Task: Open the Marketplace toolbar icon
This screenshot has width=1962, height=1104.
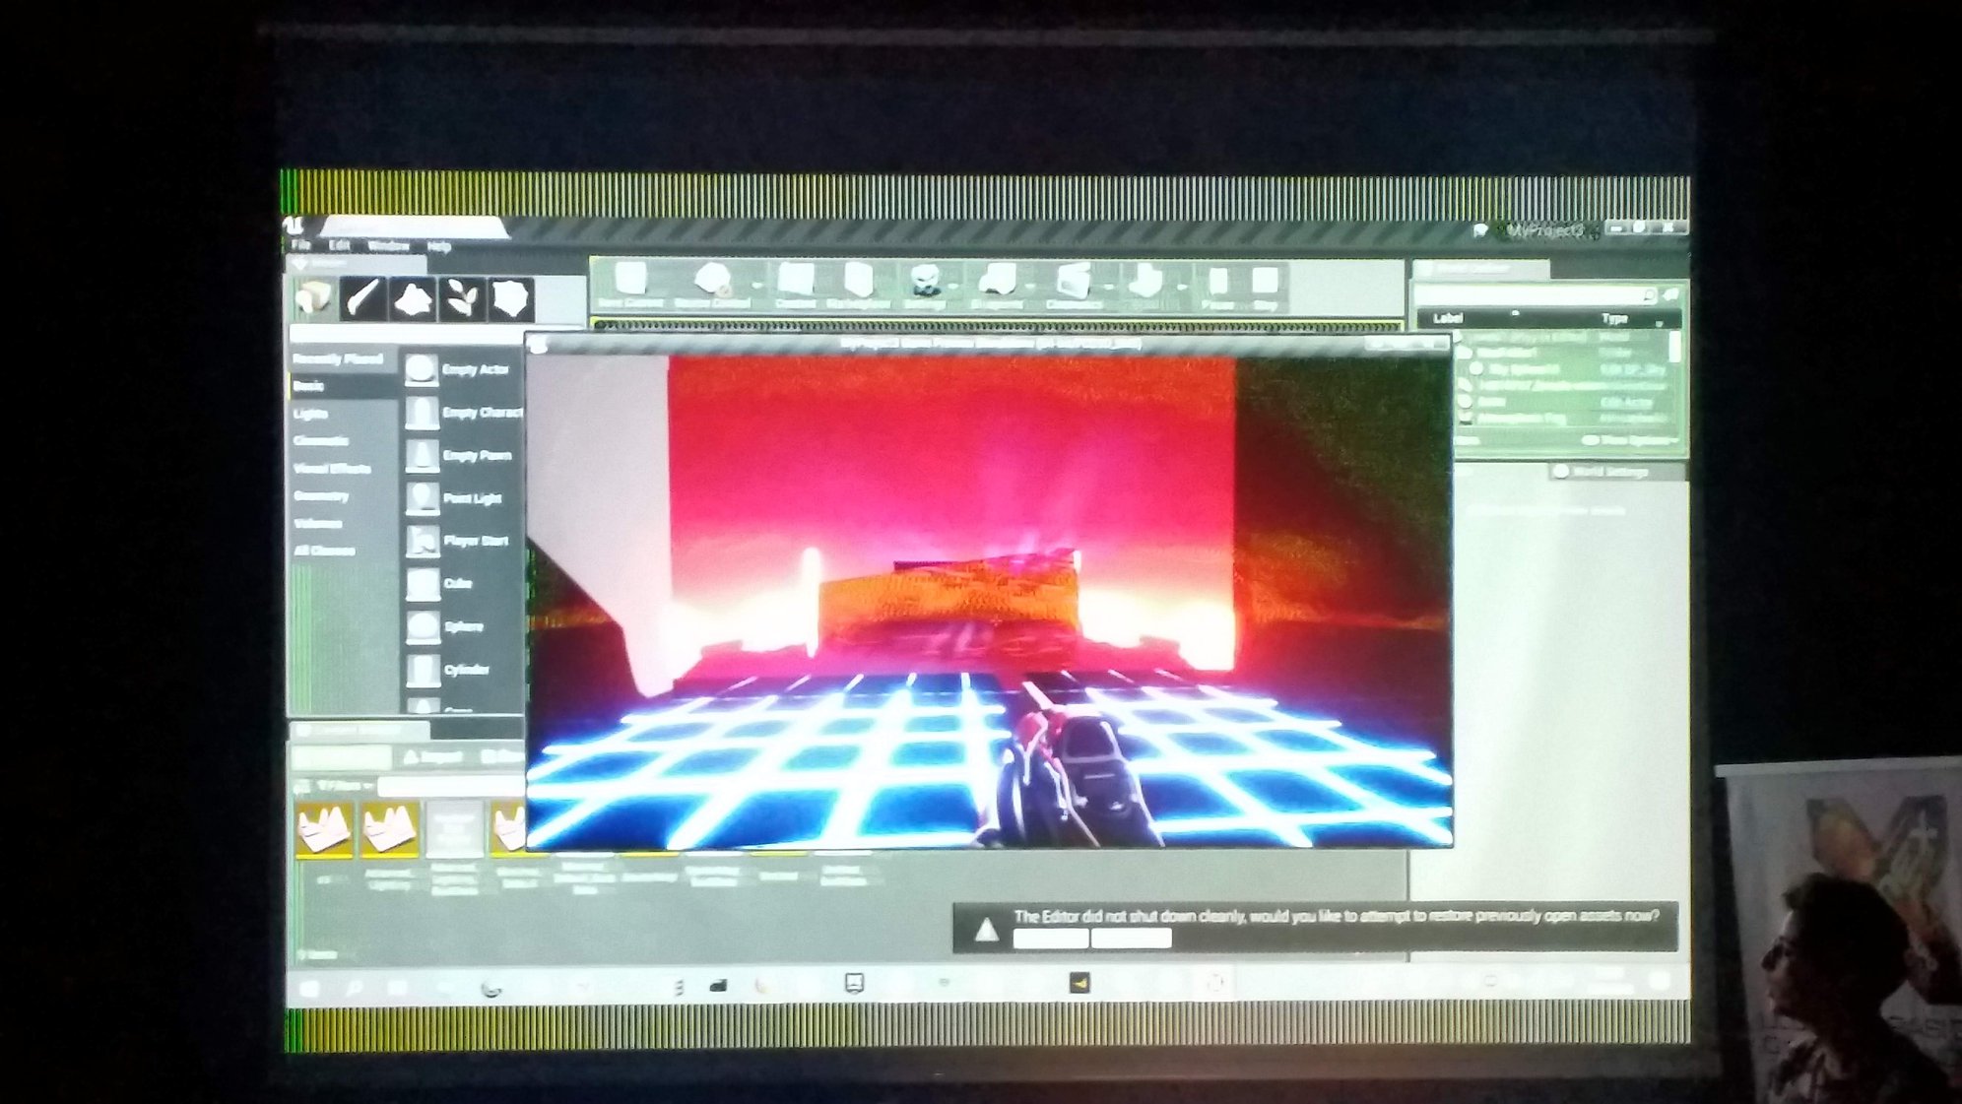Action: tap(859, 280)
